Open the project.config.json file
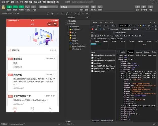This screenshot has height=126, width=158. (x=79, y=46)
